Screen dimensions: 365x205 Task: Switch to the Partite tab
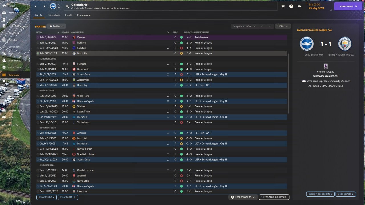(x=39, y=15)
